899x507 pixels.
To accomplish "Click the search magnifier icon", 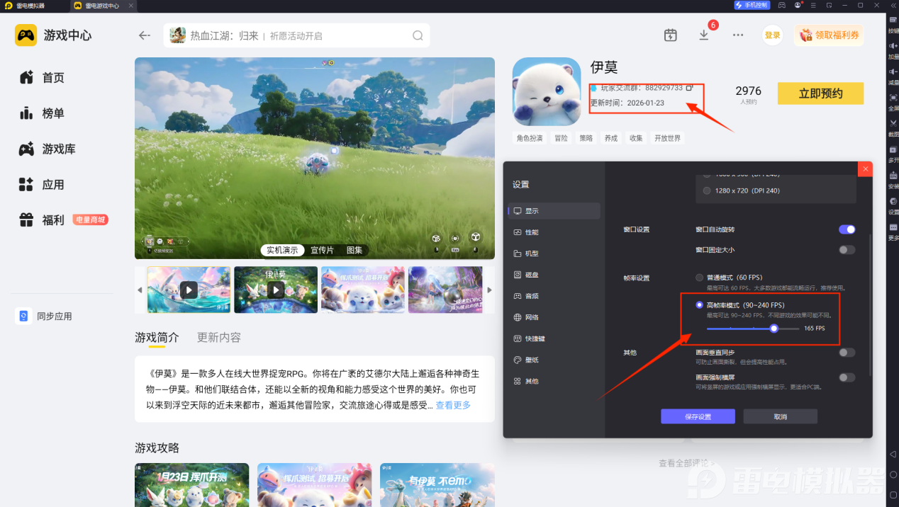I will 418,35.
